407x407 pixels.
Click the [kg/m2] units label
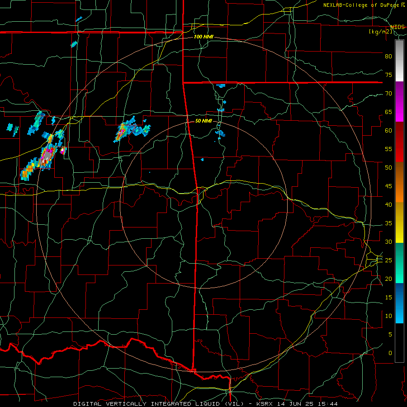(380, 32)
